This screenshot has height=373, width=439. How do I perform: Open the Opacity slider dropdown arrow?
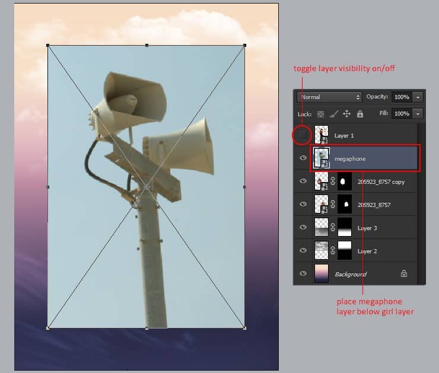(418, 97)
